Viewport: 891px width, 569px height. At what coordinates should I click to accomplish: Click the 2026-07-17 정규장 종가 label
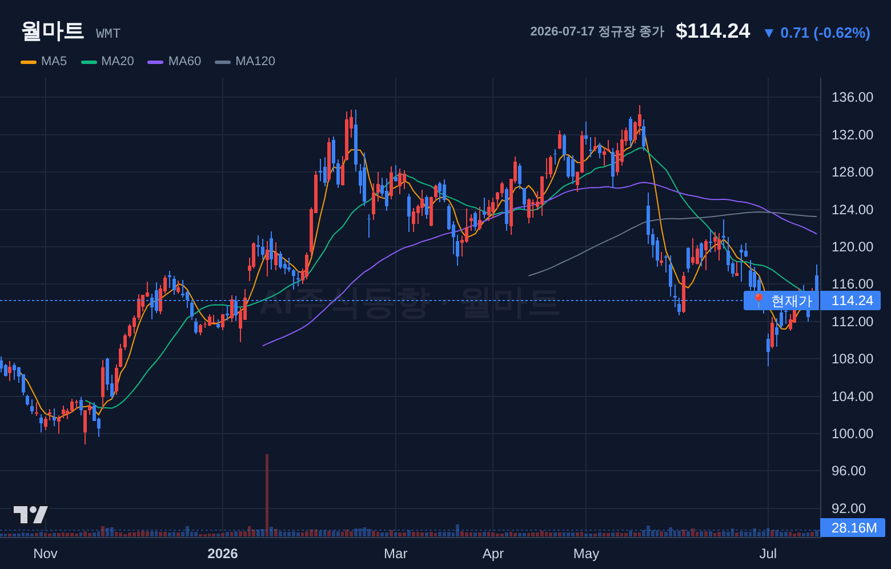tap(597, 31)
